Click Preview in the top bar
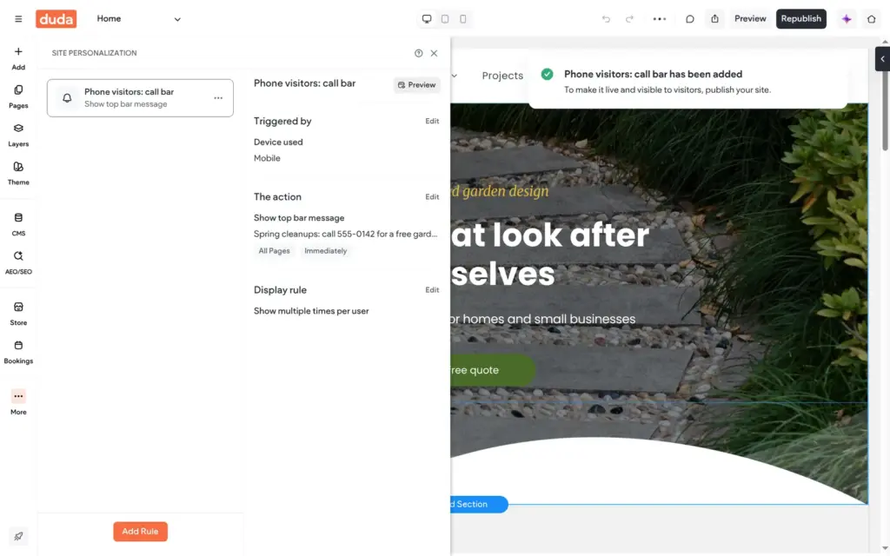The image size is (890, 556). tap(750, 19)
